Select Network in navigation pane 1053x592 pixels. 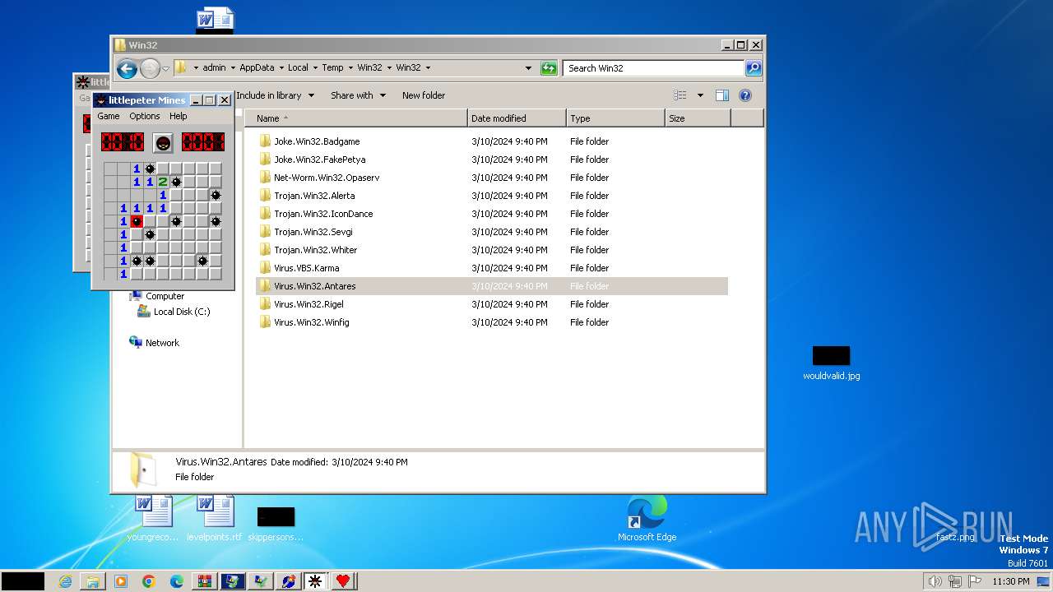(162, 343)
